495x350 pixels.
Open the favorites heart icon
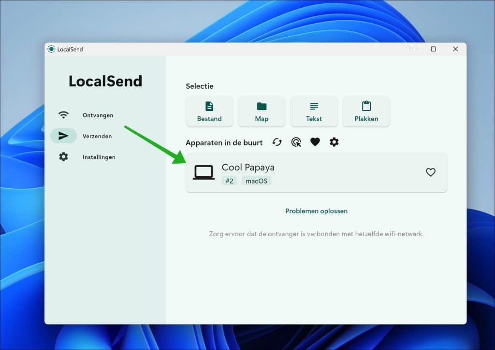(315, 142)
